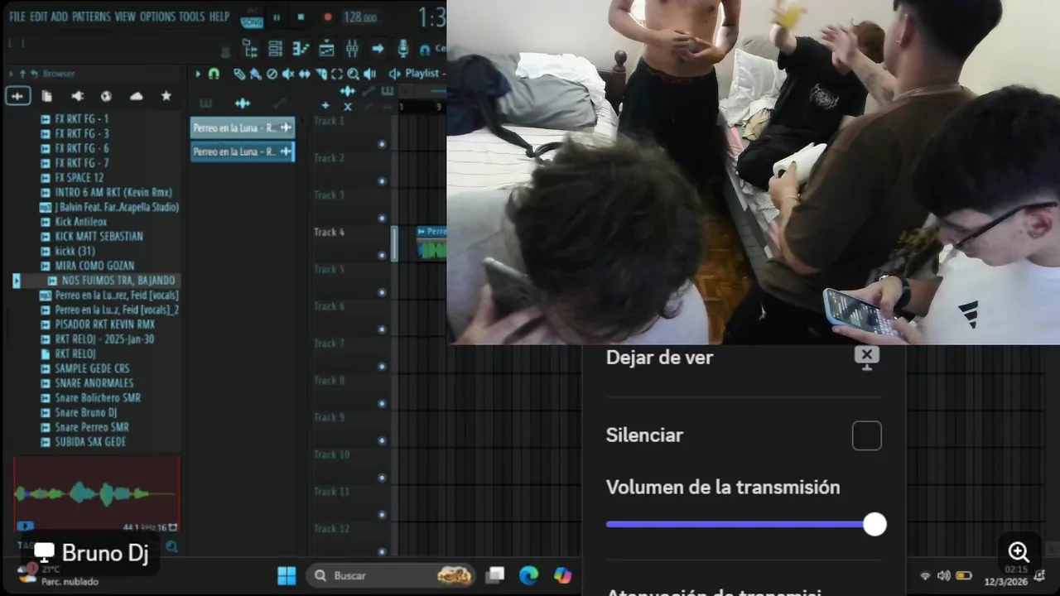The image size is (1060, 596).
Task: Toggle mute on Track 7
Action: 382,366
